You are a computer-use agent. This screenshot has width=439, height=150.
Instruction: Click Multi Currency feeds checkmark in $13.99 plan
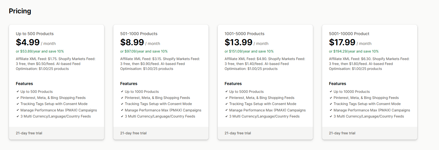point(226,116)
